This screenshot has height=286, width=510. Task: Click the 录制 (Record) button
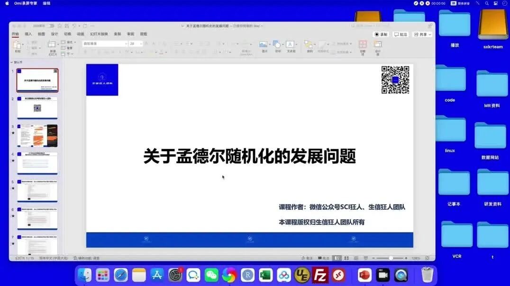(381, 35)
